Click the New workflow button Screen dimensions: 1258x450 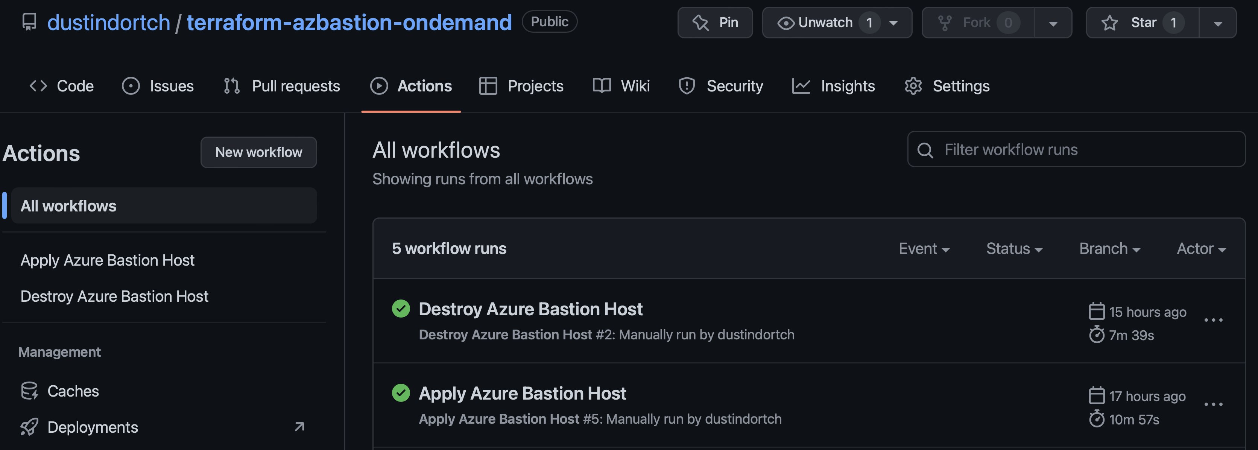tap(258, 152)
